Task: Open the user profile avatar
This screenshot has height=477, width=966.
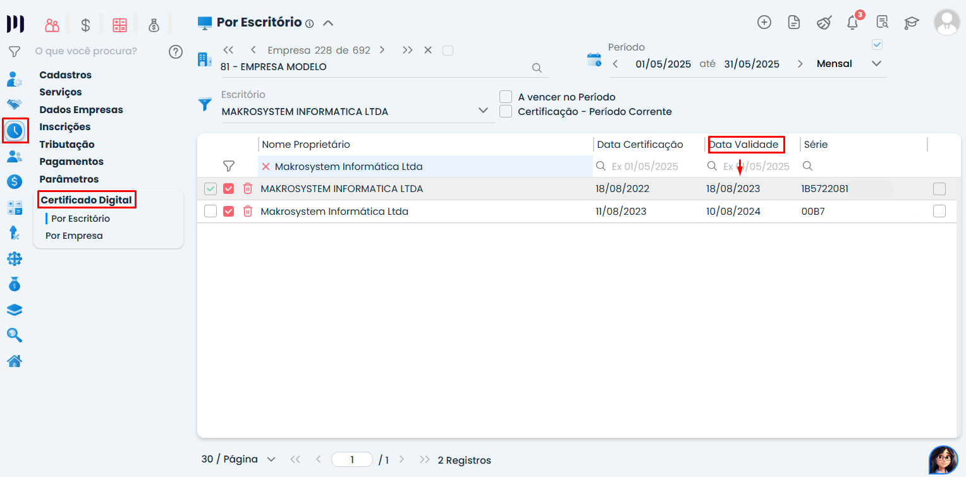Action: click(946, 23)
